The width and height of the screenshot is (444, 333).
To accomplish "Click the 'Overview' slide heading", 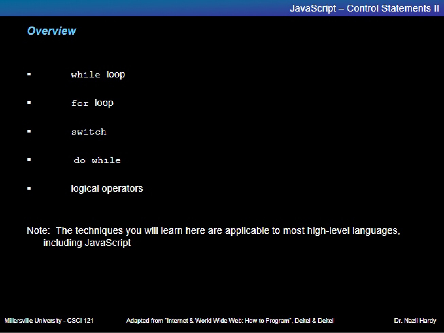I will 52,31.
